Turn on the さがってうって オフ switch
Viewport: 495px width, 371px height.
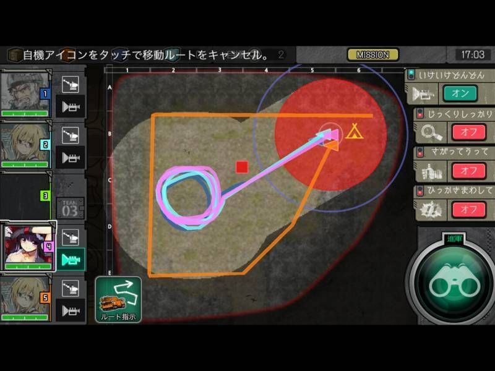pos(469,171)
